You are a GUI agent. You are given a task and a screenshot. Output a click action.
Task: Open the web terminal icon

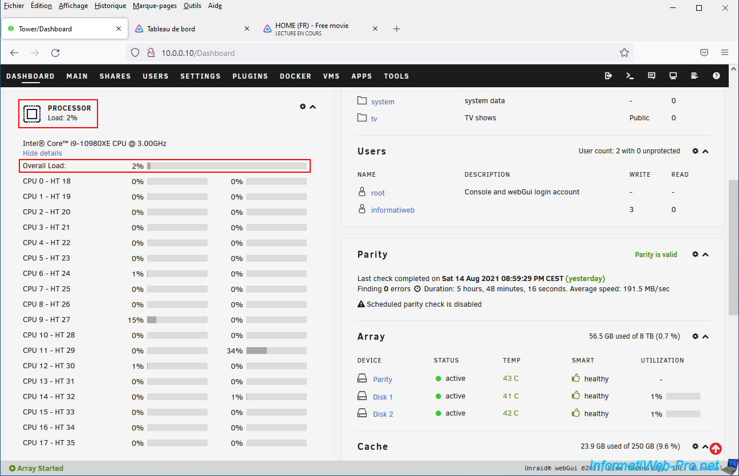[630, 76]
